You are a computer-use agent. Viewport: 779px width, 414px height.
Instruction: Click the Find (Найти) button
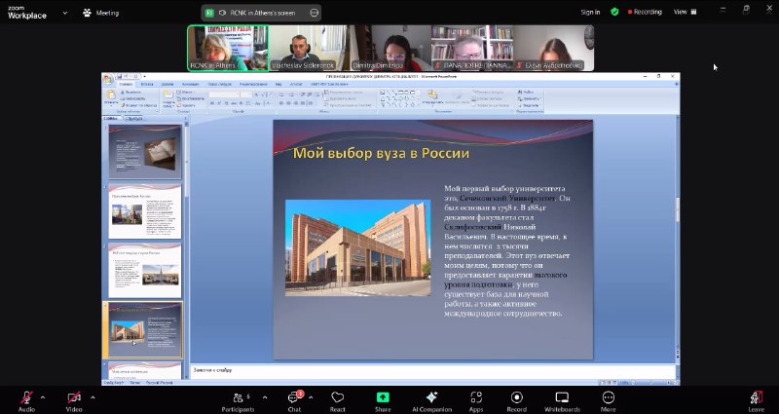[526, 92]
